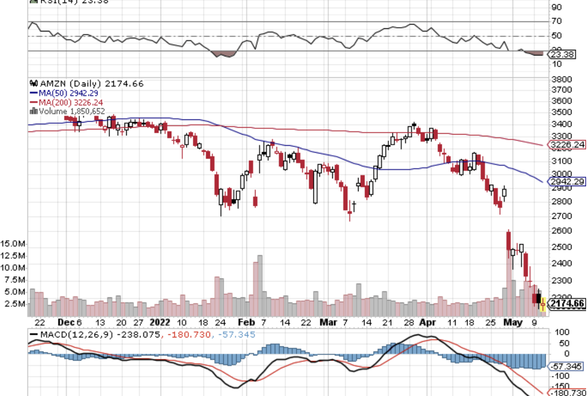Click the Volume 1,850,652 legend label

coord(72,111)
